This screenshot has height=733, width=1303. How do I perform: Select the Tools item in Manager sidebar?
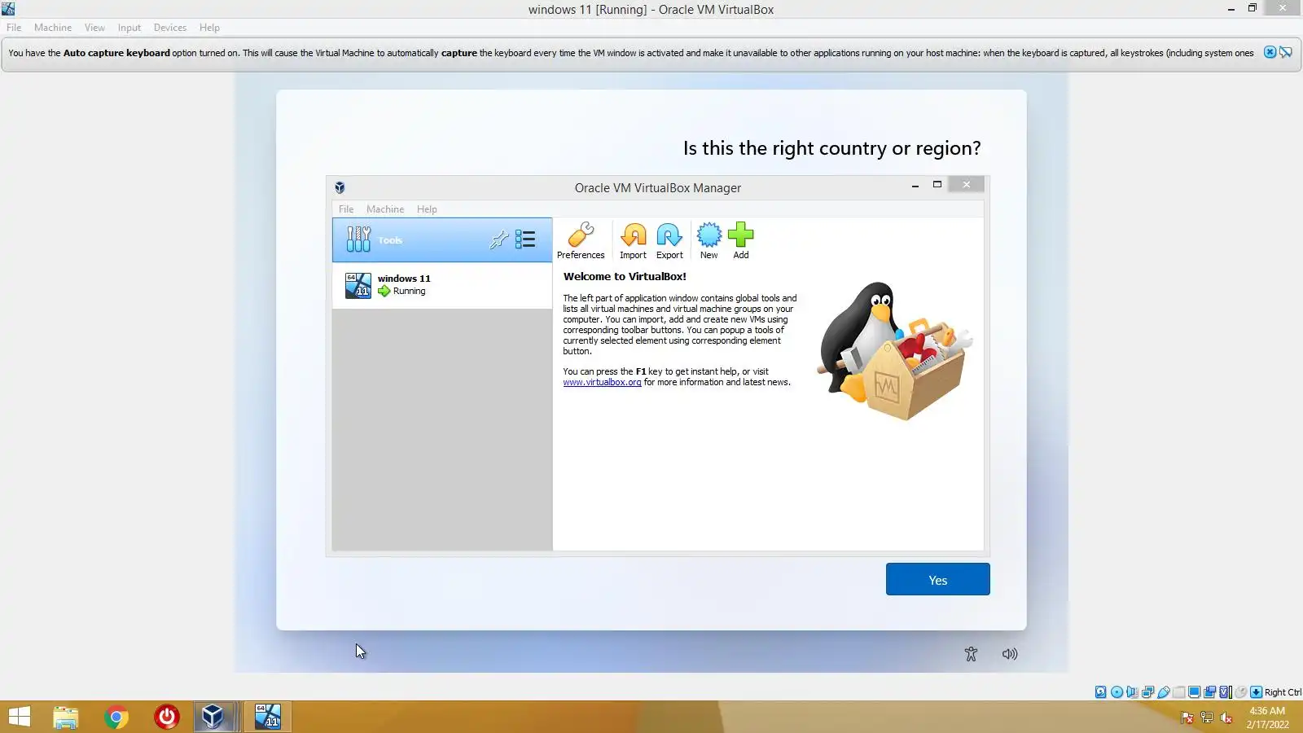[442, 240]
